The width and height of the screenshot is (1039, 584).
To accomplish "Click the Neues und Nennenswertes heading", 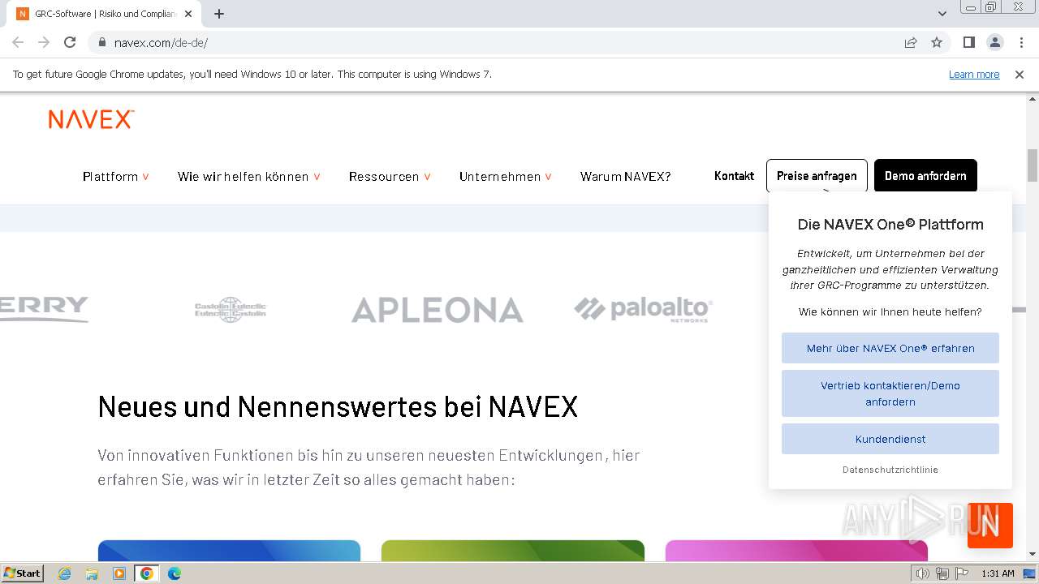I will point(338,406).
